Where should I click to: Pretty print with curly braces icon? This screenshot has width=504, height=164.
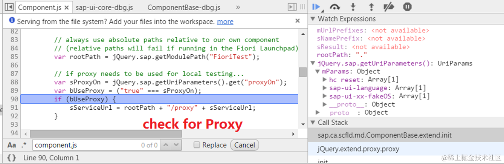pos(12,158)
